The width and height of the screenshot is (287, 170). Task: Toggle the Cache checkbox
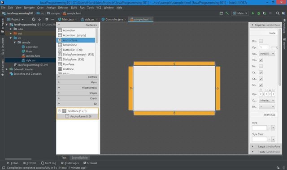pyautogui.click(x=261, y=72)
